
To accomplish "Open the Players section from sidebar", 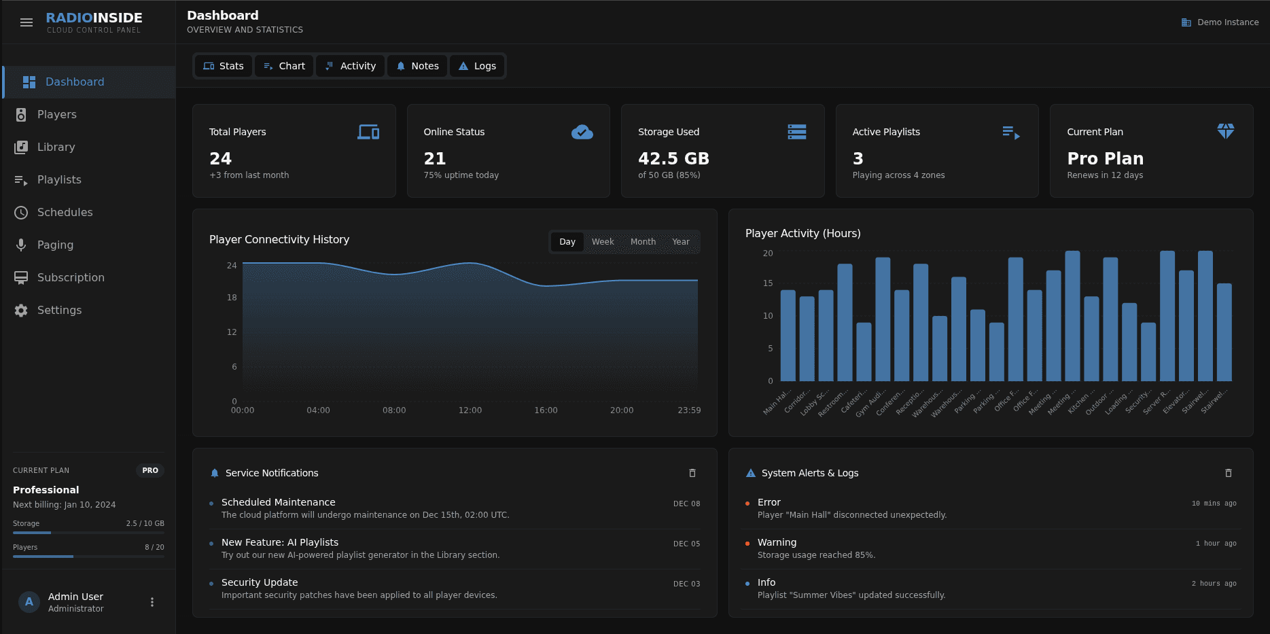I will pyautogui.click(x=57, y=114).
